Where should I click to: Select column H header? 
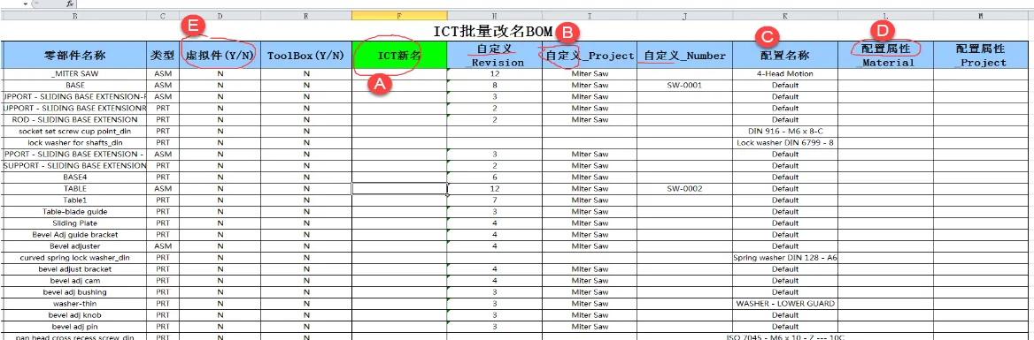495,15
